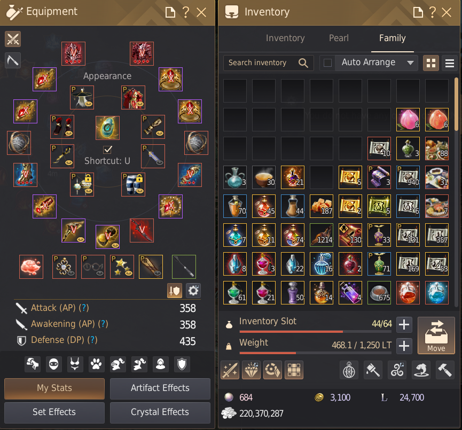Toggle the Auto Arrange checkbox
The height and width of the screenshot is (430, 462).
tap(327, 63)
